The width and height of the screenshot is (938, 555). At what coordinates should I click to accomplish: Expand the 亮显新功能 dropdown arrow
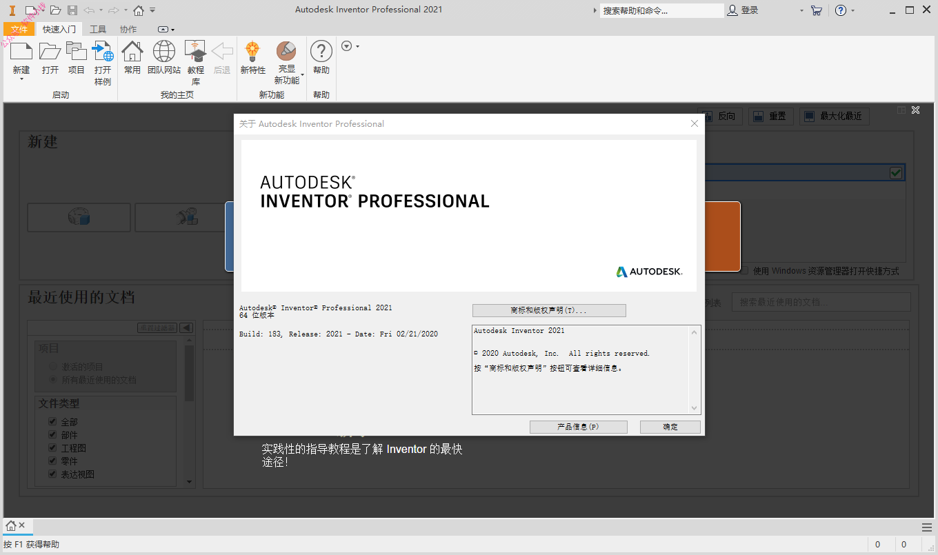pos(302,75)
